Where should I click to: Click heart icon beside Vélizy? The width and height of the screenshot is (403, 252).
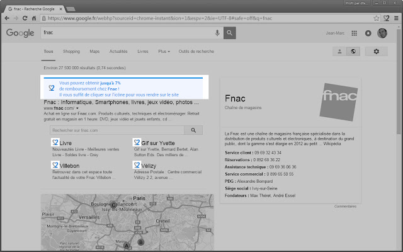point(137,165)
